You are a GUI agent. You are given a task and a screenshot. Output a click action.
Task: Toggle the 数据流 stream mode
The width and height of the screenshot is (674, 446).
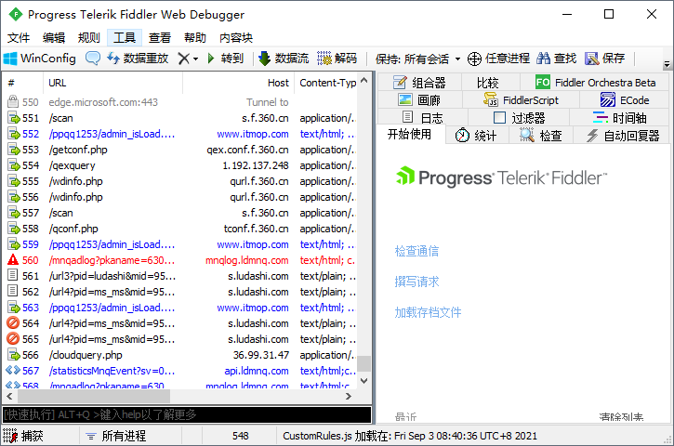tap(284, 58)
